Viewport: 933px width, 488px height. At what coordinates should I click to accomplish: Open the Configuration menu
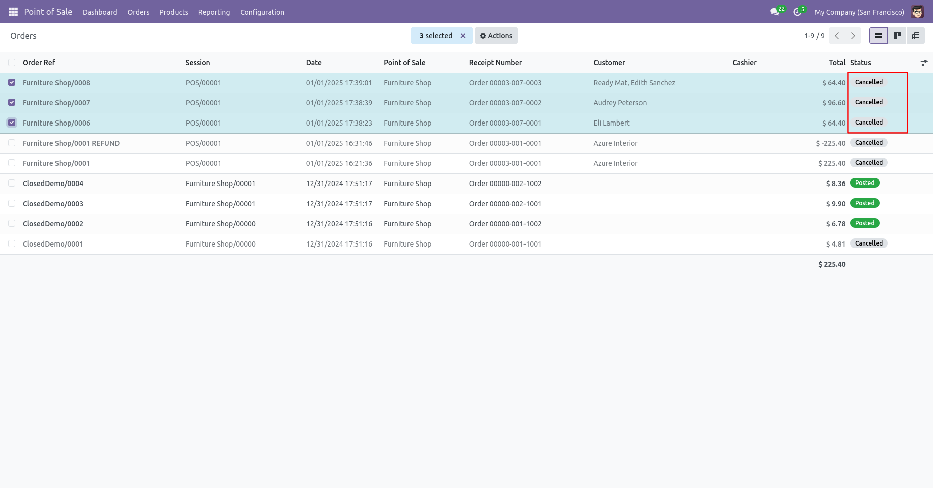pyautogui.click(x=262, y=12)
